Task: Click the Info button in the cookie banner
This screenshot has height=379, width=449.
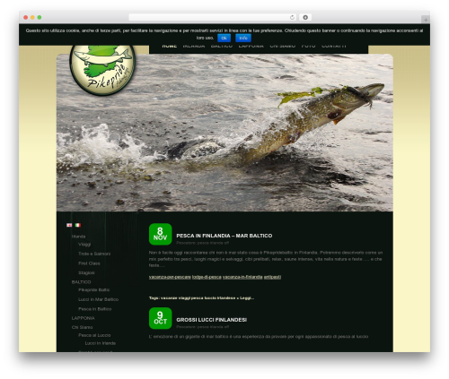Action: 243,38
